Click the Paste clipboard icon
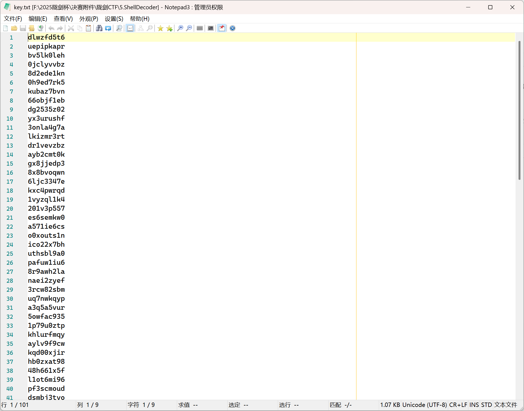524x411 pixels. click(88, 28)
